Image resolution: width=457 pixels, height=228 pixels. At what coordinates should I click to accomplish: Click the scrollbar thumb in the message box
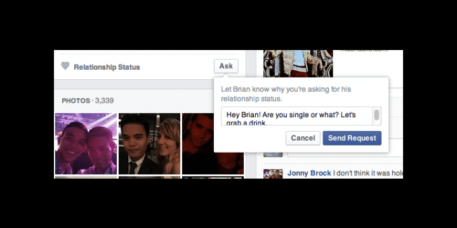click(376, 115)
